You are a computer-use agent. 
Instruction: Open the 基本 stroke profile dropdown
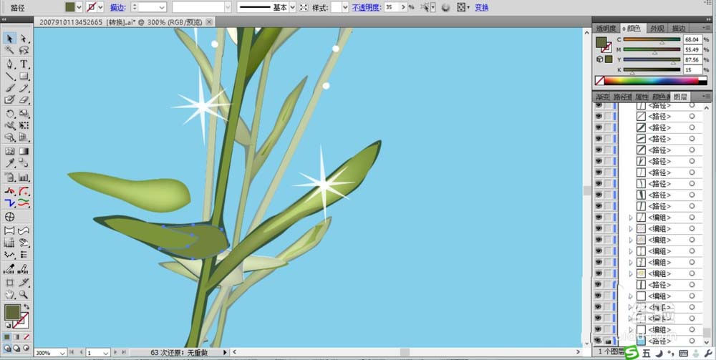tap(292, 7)
